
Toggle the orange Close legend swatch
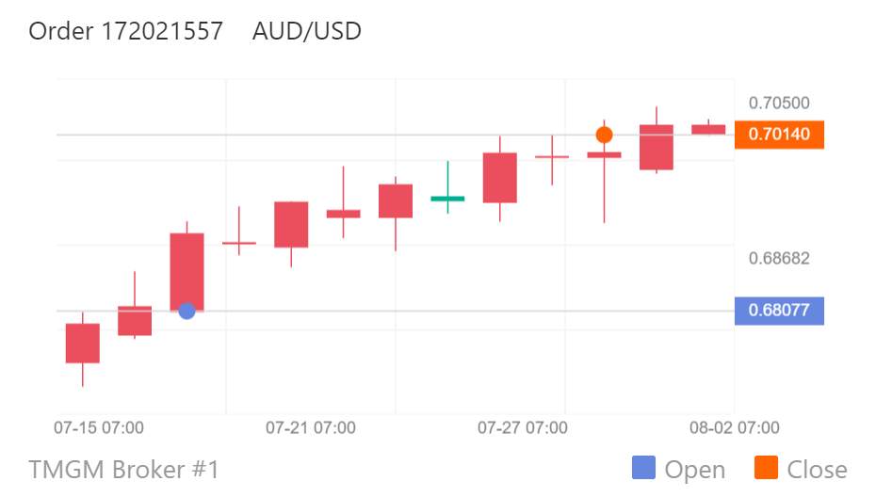coord(766,468)
